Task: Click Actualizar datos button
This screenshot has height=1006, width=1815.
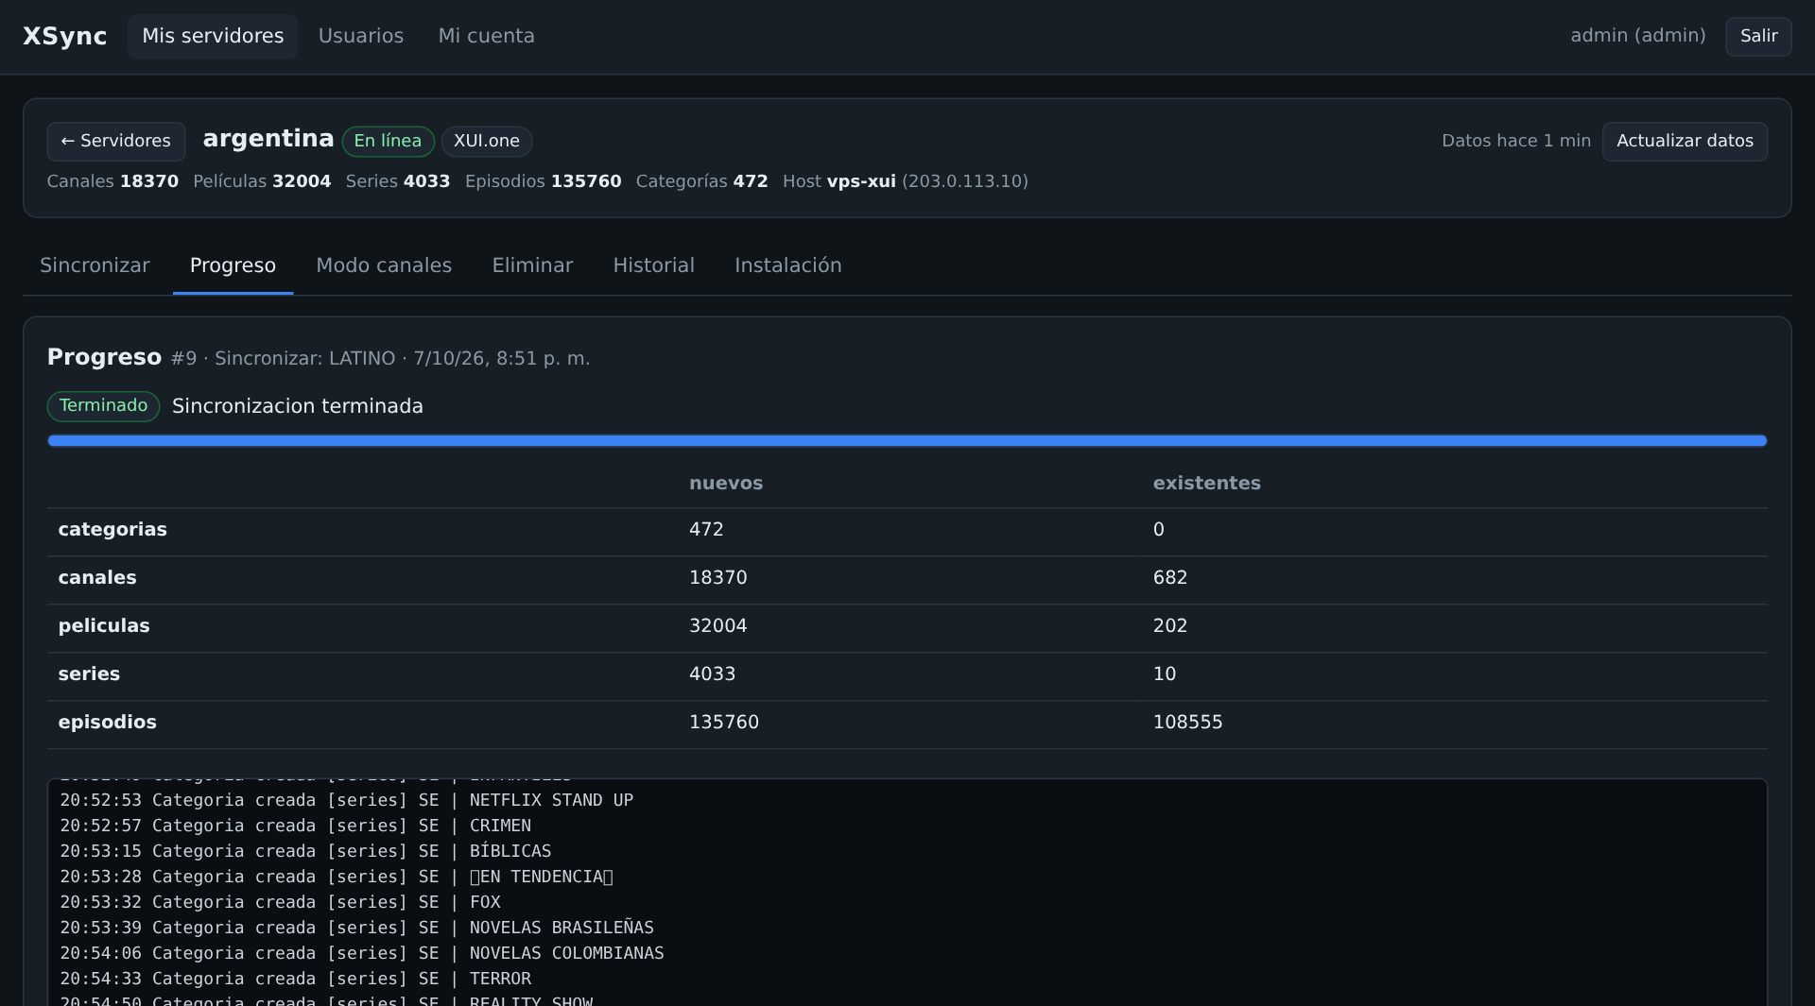Action: [1685, 141]
